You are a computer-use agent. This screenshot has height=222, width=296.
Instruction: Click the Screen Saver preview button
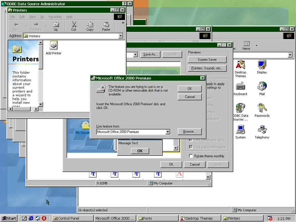coord(207,60)
